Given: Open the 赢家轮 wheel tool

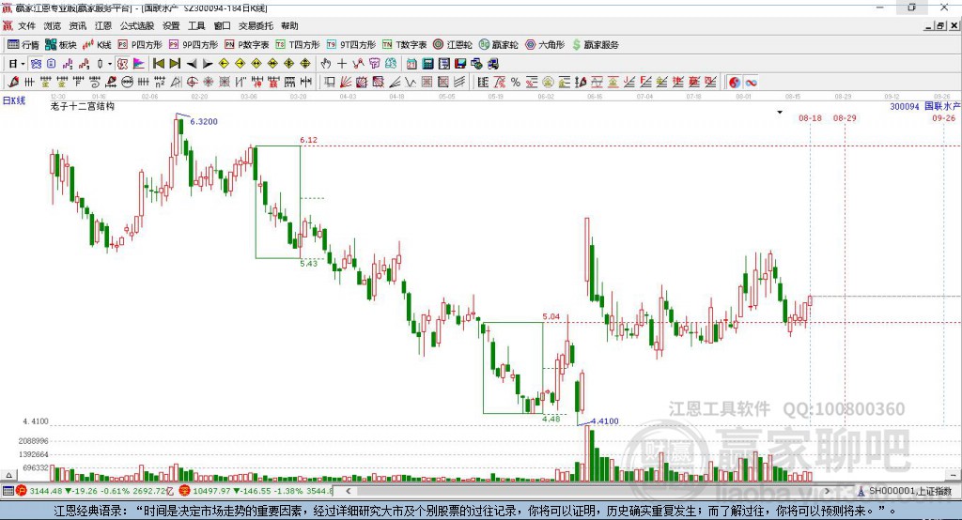Looking at the screenshot, I should pos(498,45).
